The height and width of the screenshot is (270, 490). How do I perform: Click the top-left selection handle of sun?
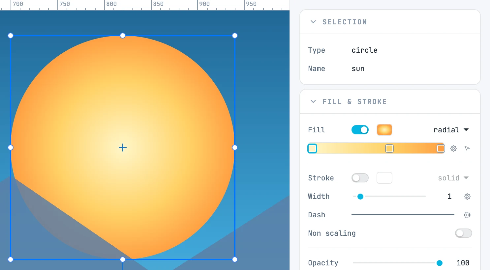tap(11, 36)
